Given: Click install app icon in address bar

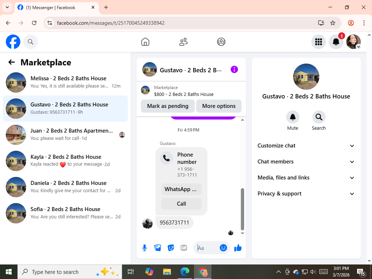Looking at the screenshot, I should pyautogui.click(x=321, y=23).
